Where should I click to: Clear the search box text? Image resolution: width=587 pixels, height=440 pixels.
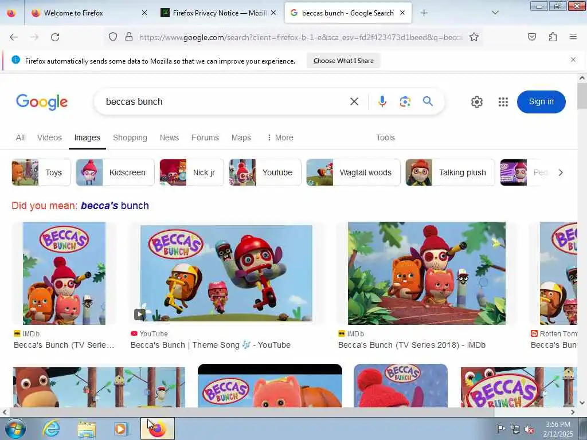[354, 101]
